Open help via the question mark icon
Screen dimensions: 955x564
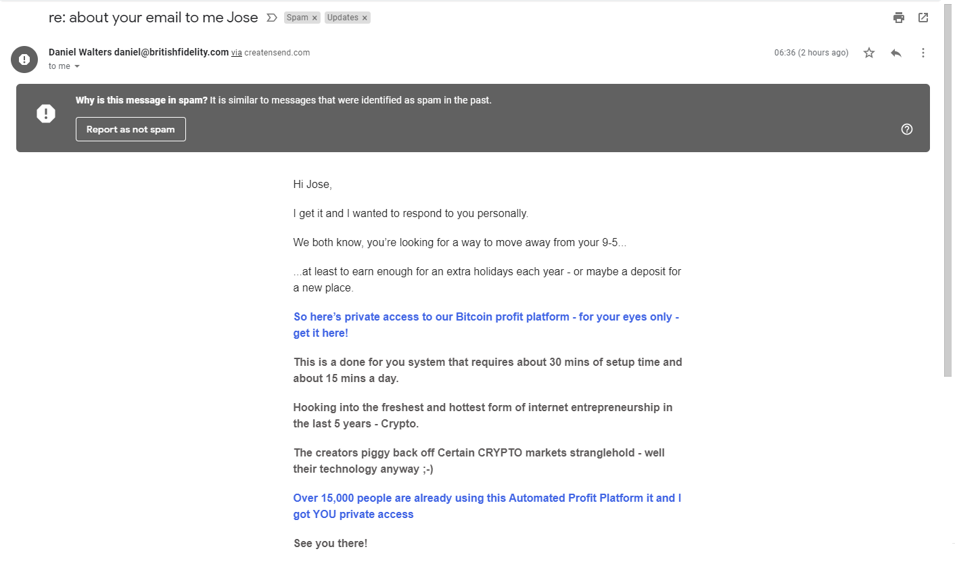[907, 128]
